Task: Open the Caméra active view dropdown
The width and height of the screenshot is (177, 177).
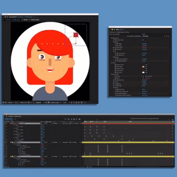Action: click(x=56, y=102)
